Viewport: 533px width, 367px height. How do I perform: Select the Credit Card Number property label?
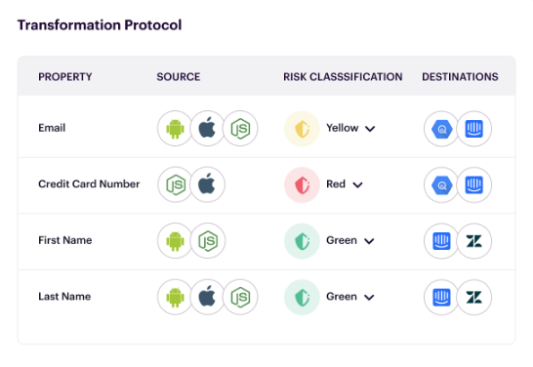89,183
